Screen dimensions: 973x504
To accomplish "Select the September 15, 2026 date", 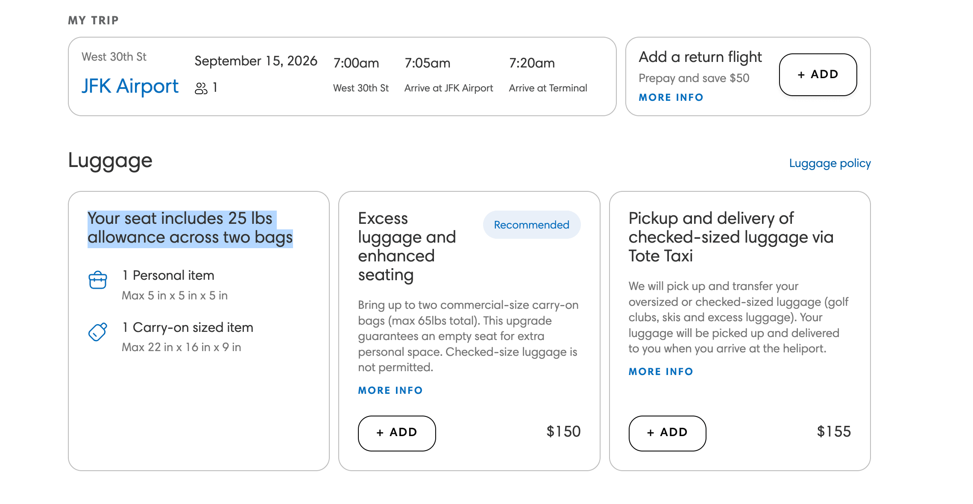I will 256,61.
